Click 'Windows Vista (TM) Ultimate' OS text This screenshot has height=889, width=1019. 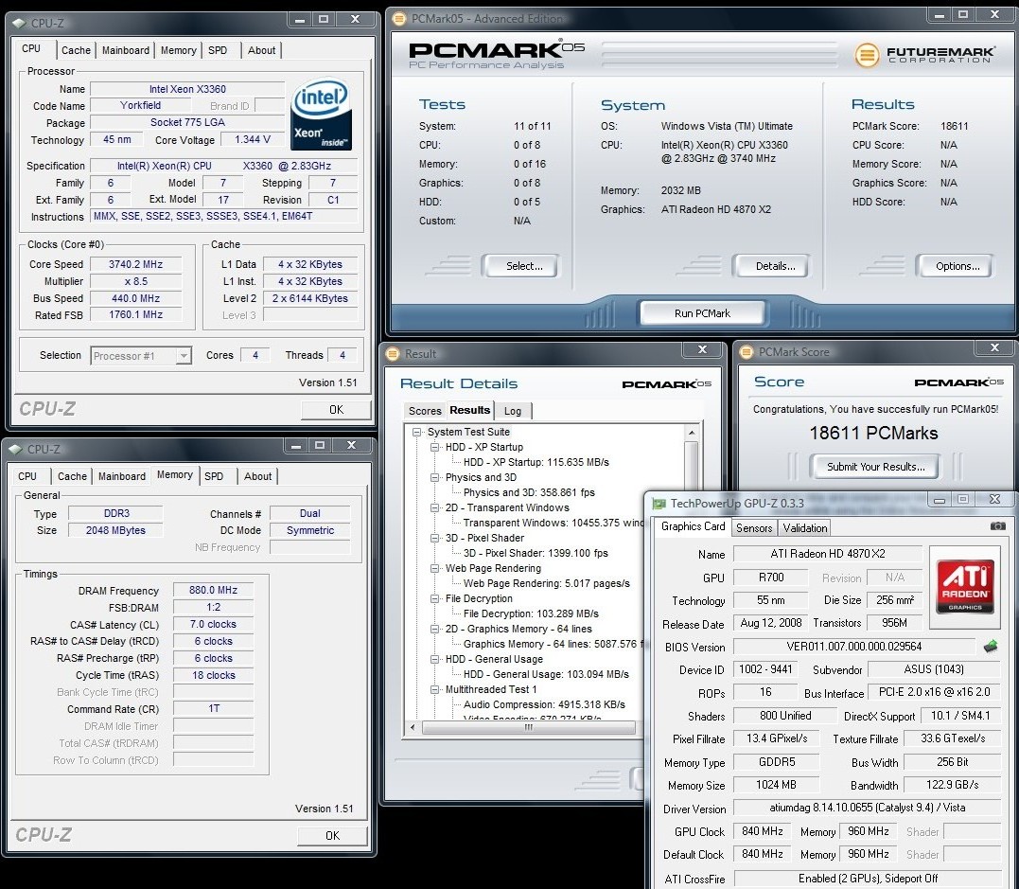pyautogui.click(x=727, y=126)
